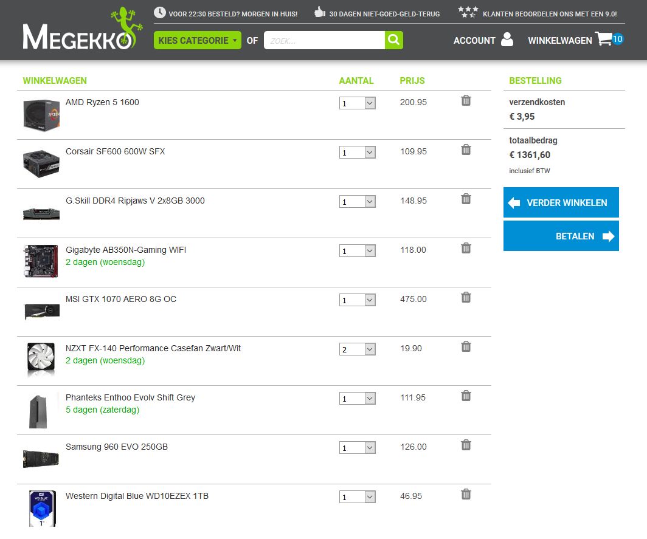Click shipping cost € 3,95
The height and width of the screenshot is (539, 647).
(x=522, y=116)
